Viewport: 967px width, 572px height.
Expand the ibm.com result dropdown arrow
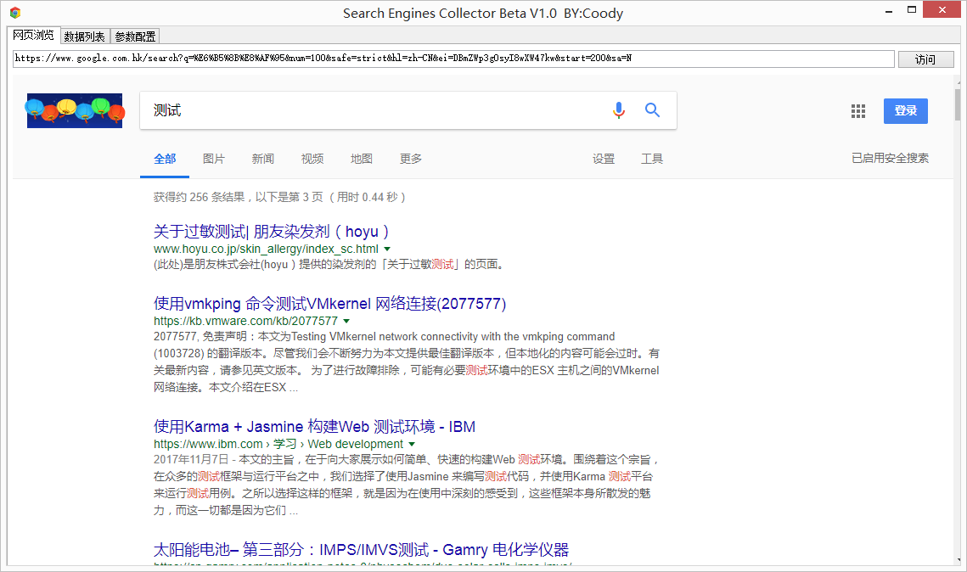[412, 445]
